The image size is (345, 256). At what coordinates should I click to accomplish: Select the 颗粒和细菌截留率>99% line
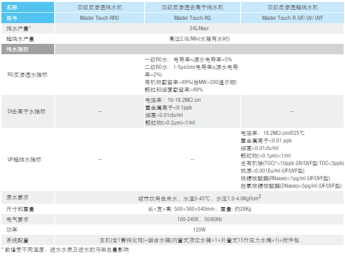click(x=174, y=90)
